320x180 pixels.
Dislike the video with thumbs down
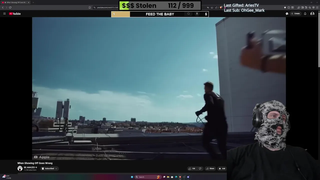point(200,168)
